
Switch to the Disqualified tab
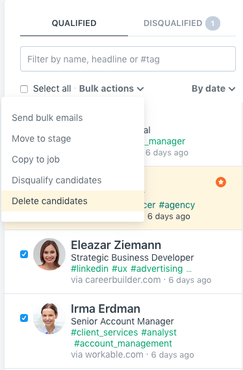click(182, 23)
